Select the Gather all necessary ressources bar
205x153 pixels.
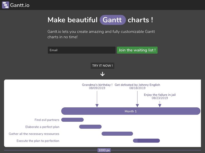117,134
